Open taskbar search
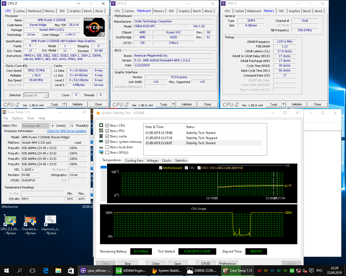The image size is (346, 276). [x=19, y=271]
